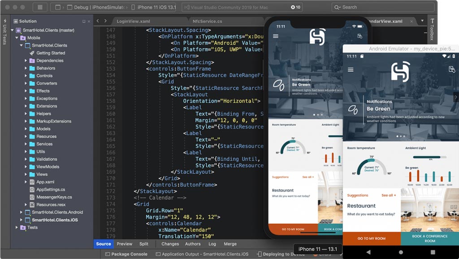Tap the Android back navigation button
This screenshot has width=459, height=259.
368,252
